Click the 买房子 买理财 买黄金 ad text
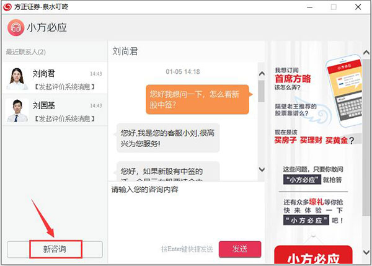This screenshot has width=372, height=266. [x=311, y=140]
